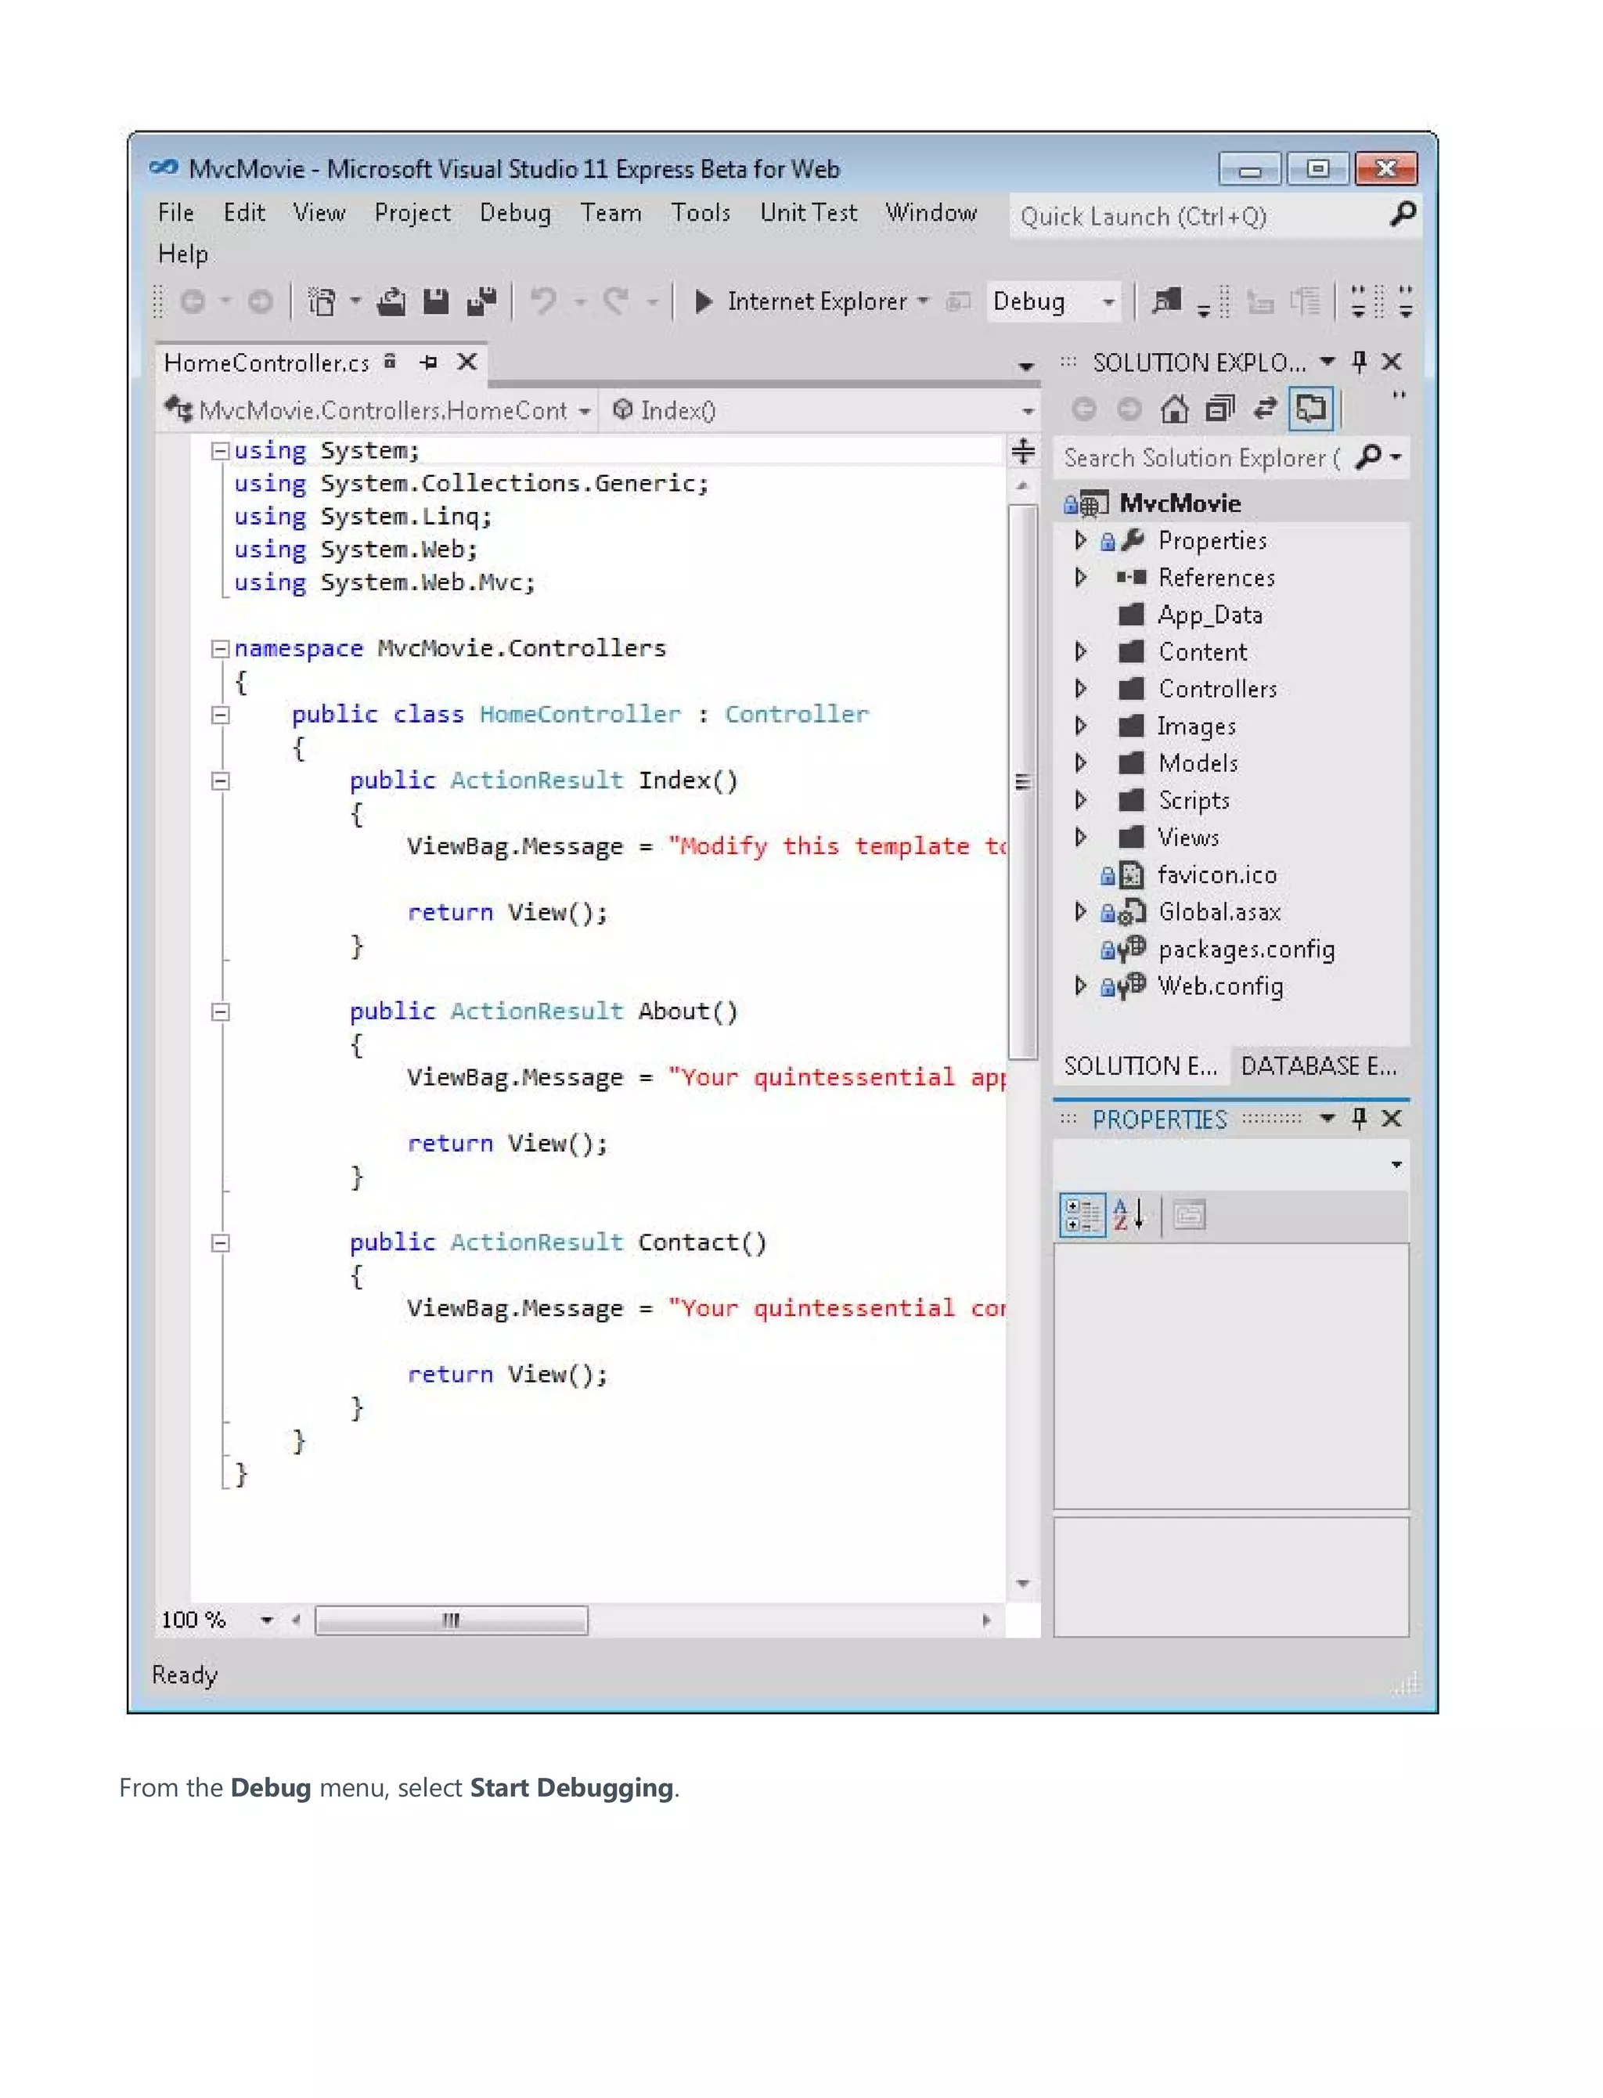Toggle Show All Files in Solution Explorer
1603x2098 pixels.
coord(1311,410)
